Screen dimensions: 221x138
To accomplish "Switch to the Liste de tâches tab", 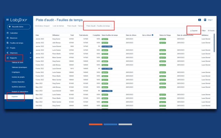I will point(58,26).
